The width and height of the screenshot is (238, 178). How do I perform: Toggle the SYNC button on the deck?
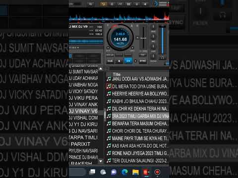click(143, 61)
